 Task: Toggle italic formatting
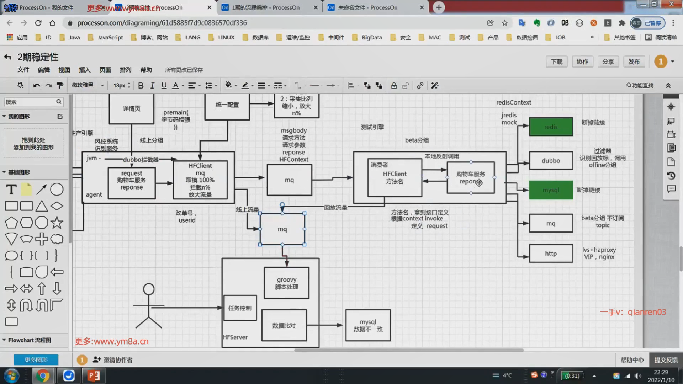point(152,86)
